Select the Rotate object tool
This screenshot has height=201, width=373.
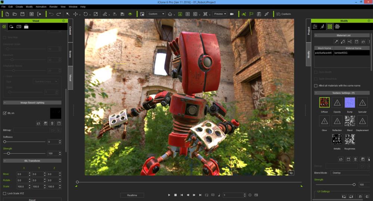(x=85, y=14)
